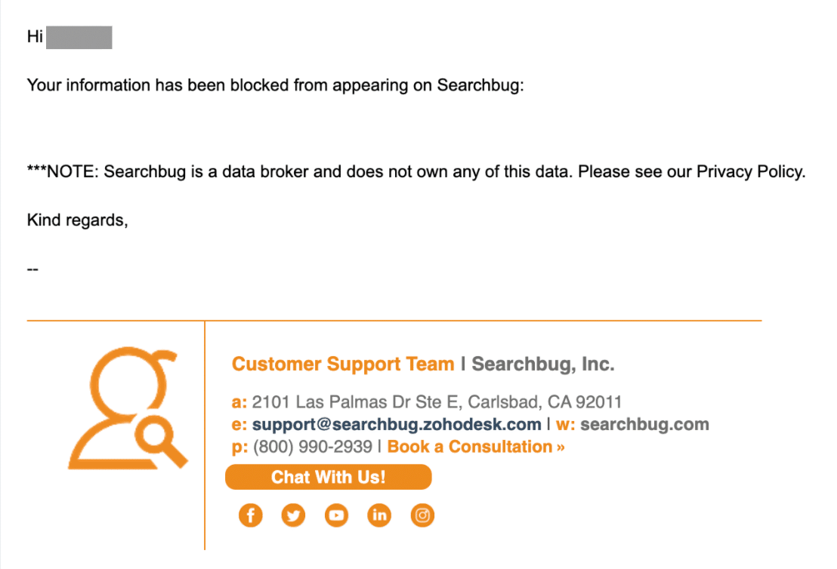Click the Kind regards closing line
The width and height of the screenshot is (837, 569).
coord(77,220)
